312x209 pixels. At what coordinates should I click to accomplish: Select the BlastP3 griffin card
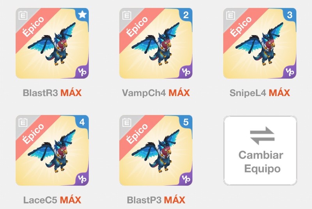tap(156, 151)
